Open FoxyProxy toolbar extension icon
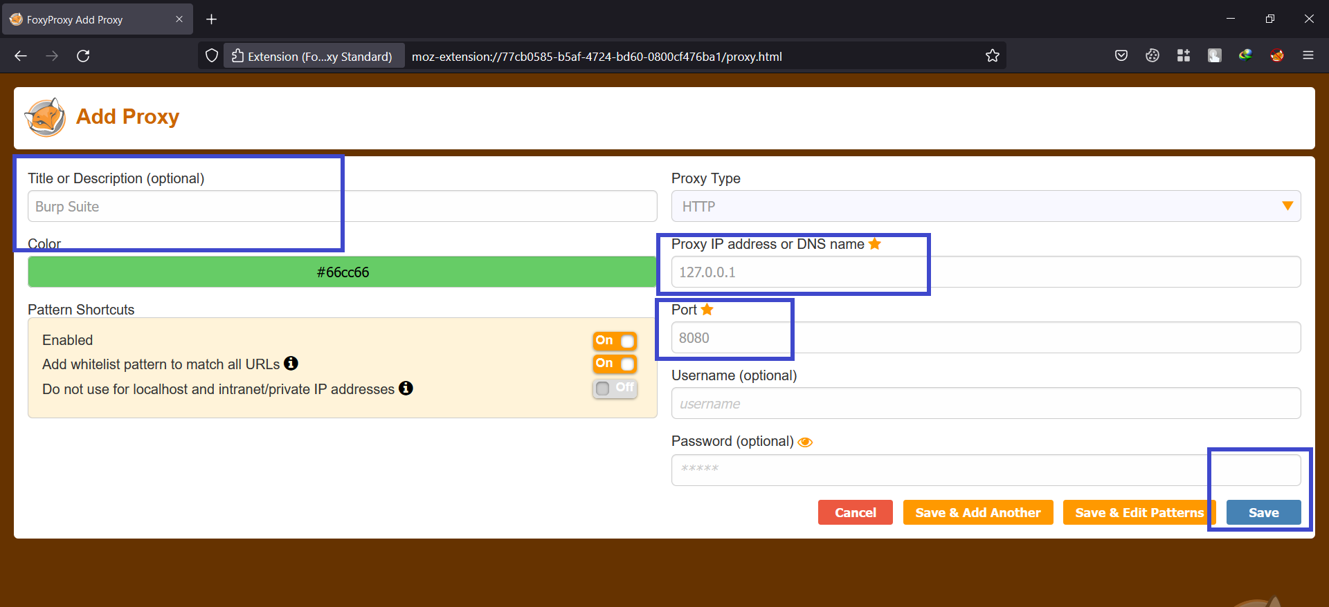This screenshot has width=1329, height=607. point(1277,56)
